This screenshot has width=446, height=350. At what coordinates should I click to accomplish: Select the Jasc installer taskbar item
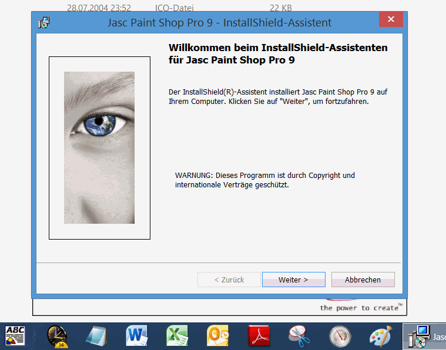(424, 336)
